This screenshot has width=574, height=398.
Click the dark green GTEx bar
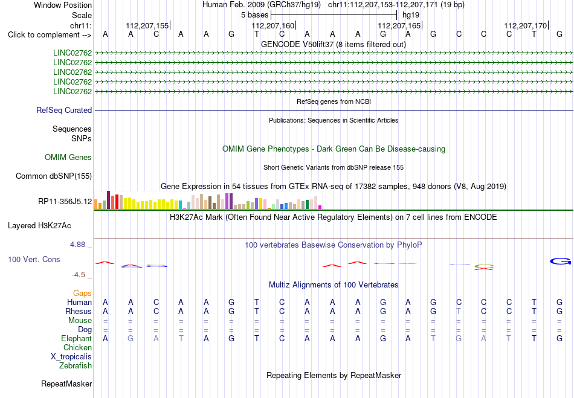tap(307, 205)
